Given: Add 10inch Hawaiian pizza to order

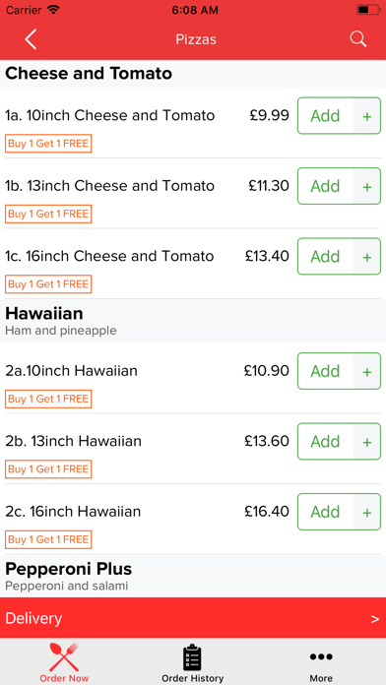Looking at the screenshot, I should pos(325,371).
